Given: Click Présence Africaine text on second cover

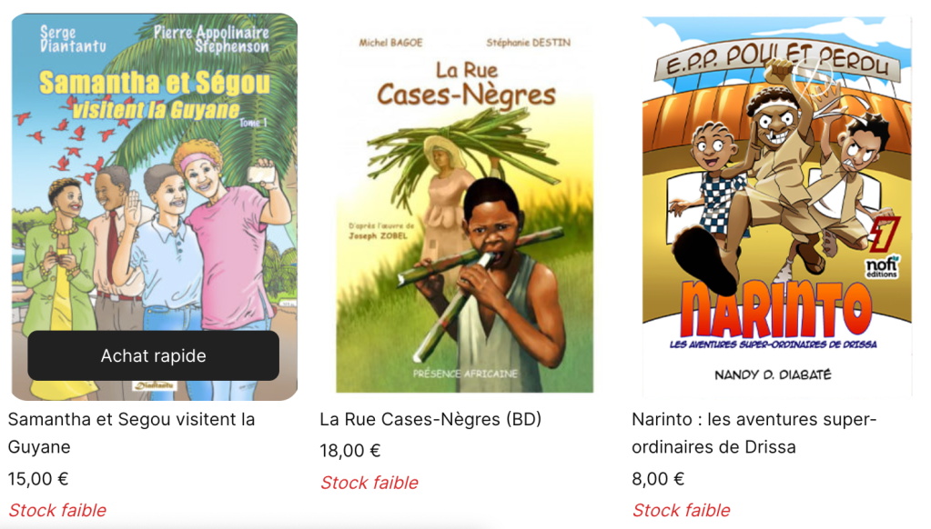Looking at the screenshot, I should click(466, 374).
